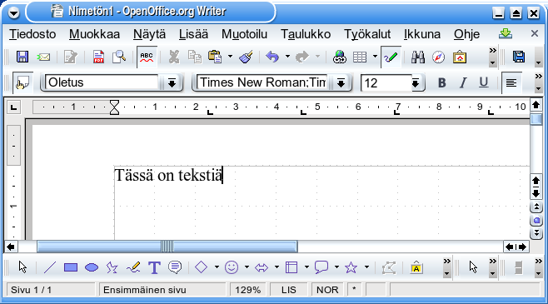The height and width of the screenshot is (304, 548).
Task: Open Block Arrows dropdown arrow
Action: click(x=276, y=267)
